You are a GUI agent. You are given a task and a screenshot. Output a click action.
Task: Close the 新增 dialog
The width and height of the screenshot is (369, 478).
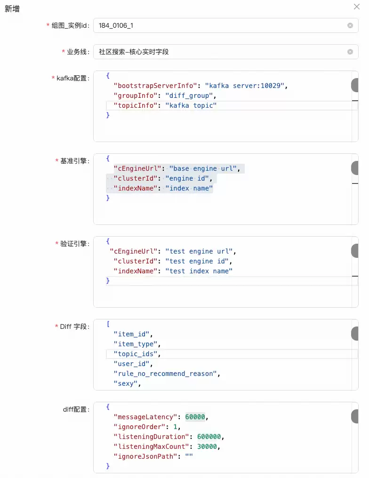357,7
